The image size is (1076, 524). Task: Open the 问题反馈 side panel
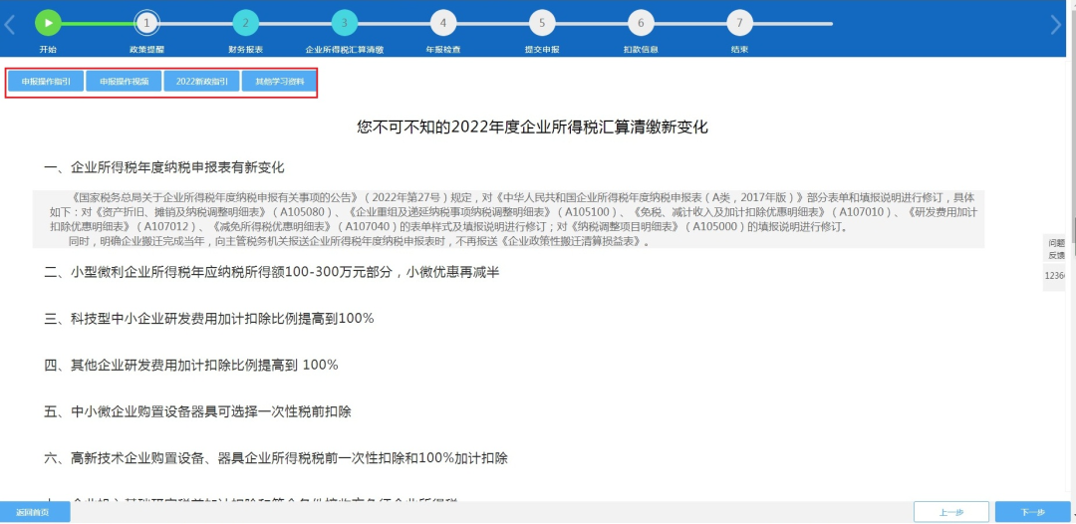(x=1056, y=249)
